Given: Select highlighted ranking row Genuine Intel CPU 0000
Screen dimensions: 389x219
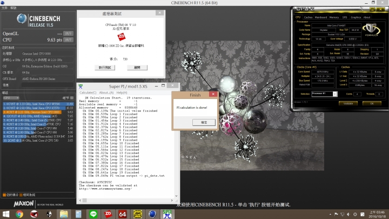Looking at the screenshot, I should 38,112.
